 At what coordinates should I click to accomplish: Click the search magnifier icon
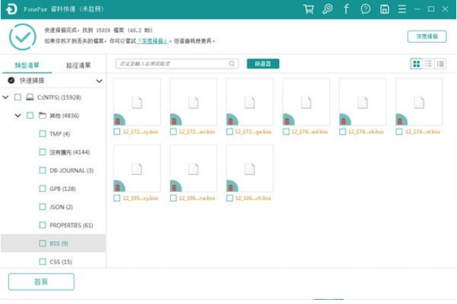232,63
